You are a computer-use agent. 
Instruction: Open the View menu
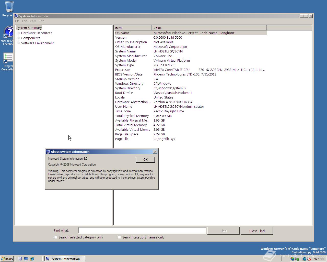click(x=33, y=21)
